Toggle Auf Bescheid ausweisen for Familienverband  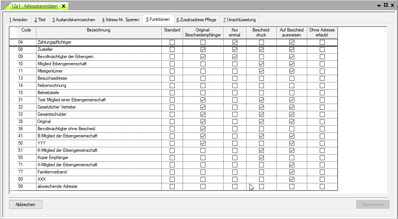pyautogui.click(x=292, y=172)
